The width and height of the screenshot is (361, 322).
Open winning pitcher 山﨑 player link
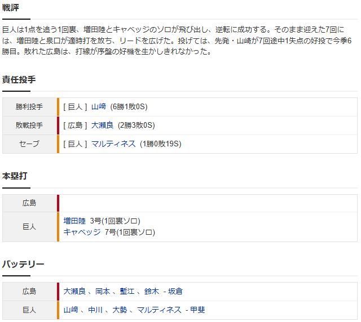point(99,106)
